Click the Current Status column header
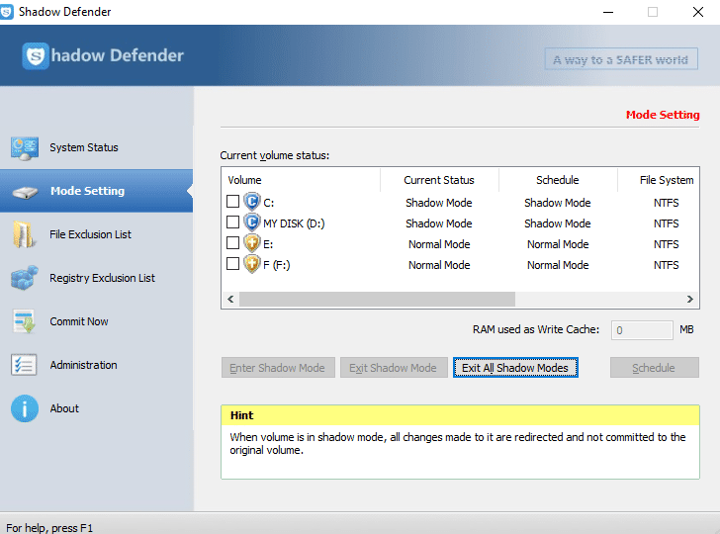Screen dimensions: 720x534 439,180
